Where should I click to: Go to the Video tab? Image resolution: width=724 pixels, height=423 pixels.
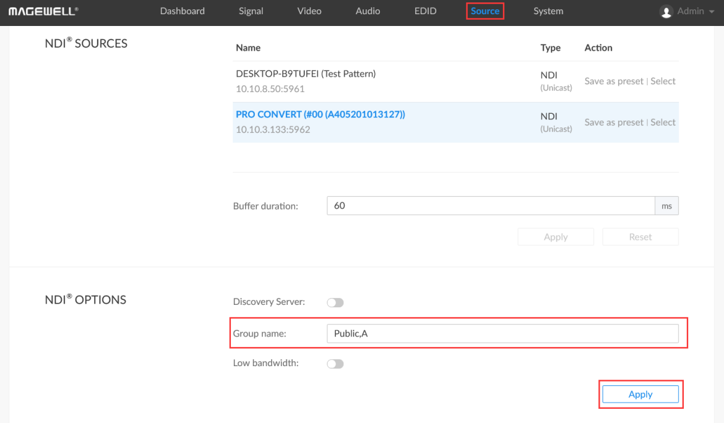pyautogui.click(x=309, y=11)
